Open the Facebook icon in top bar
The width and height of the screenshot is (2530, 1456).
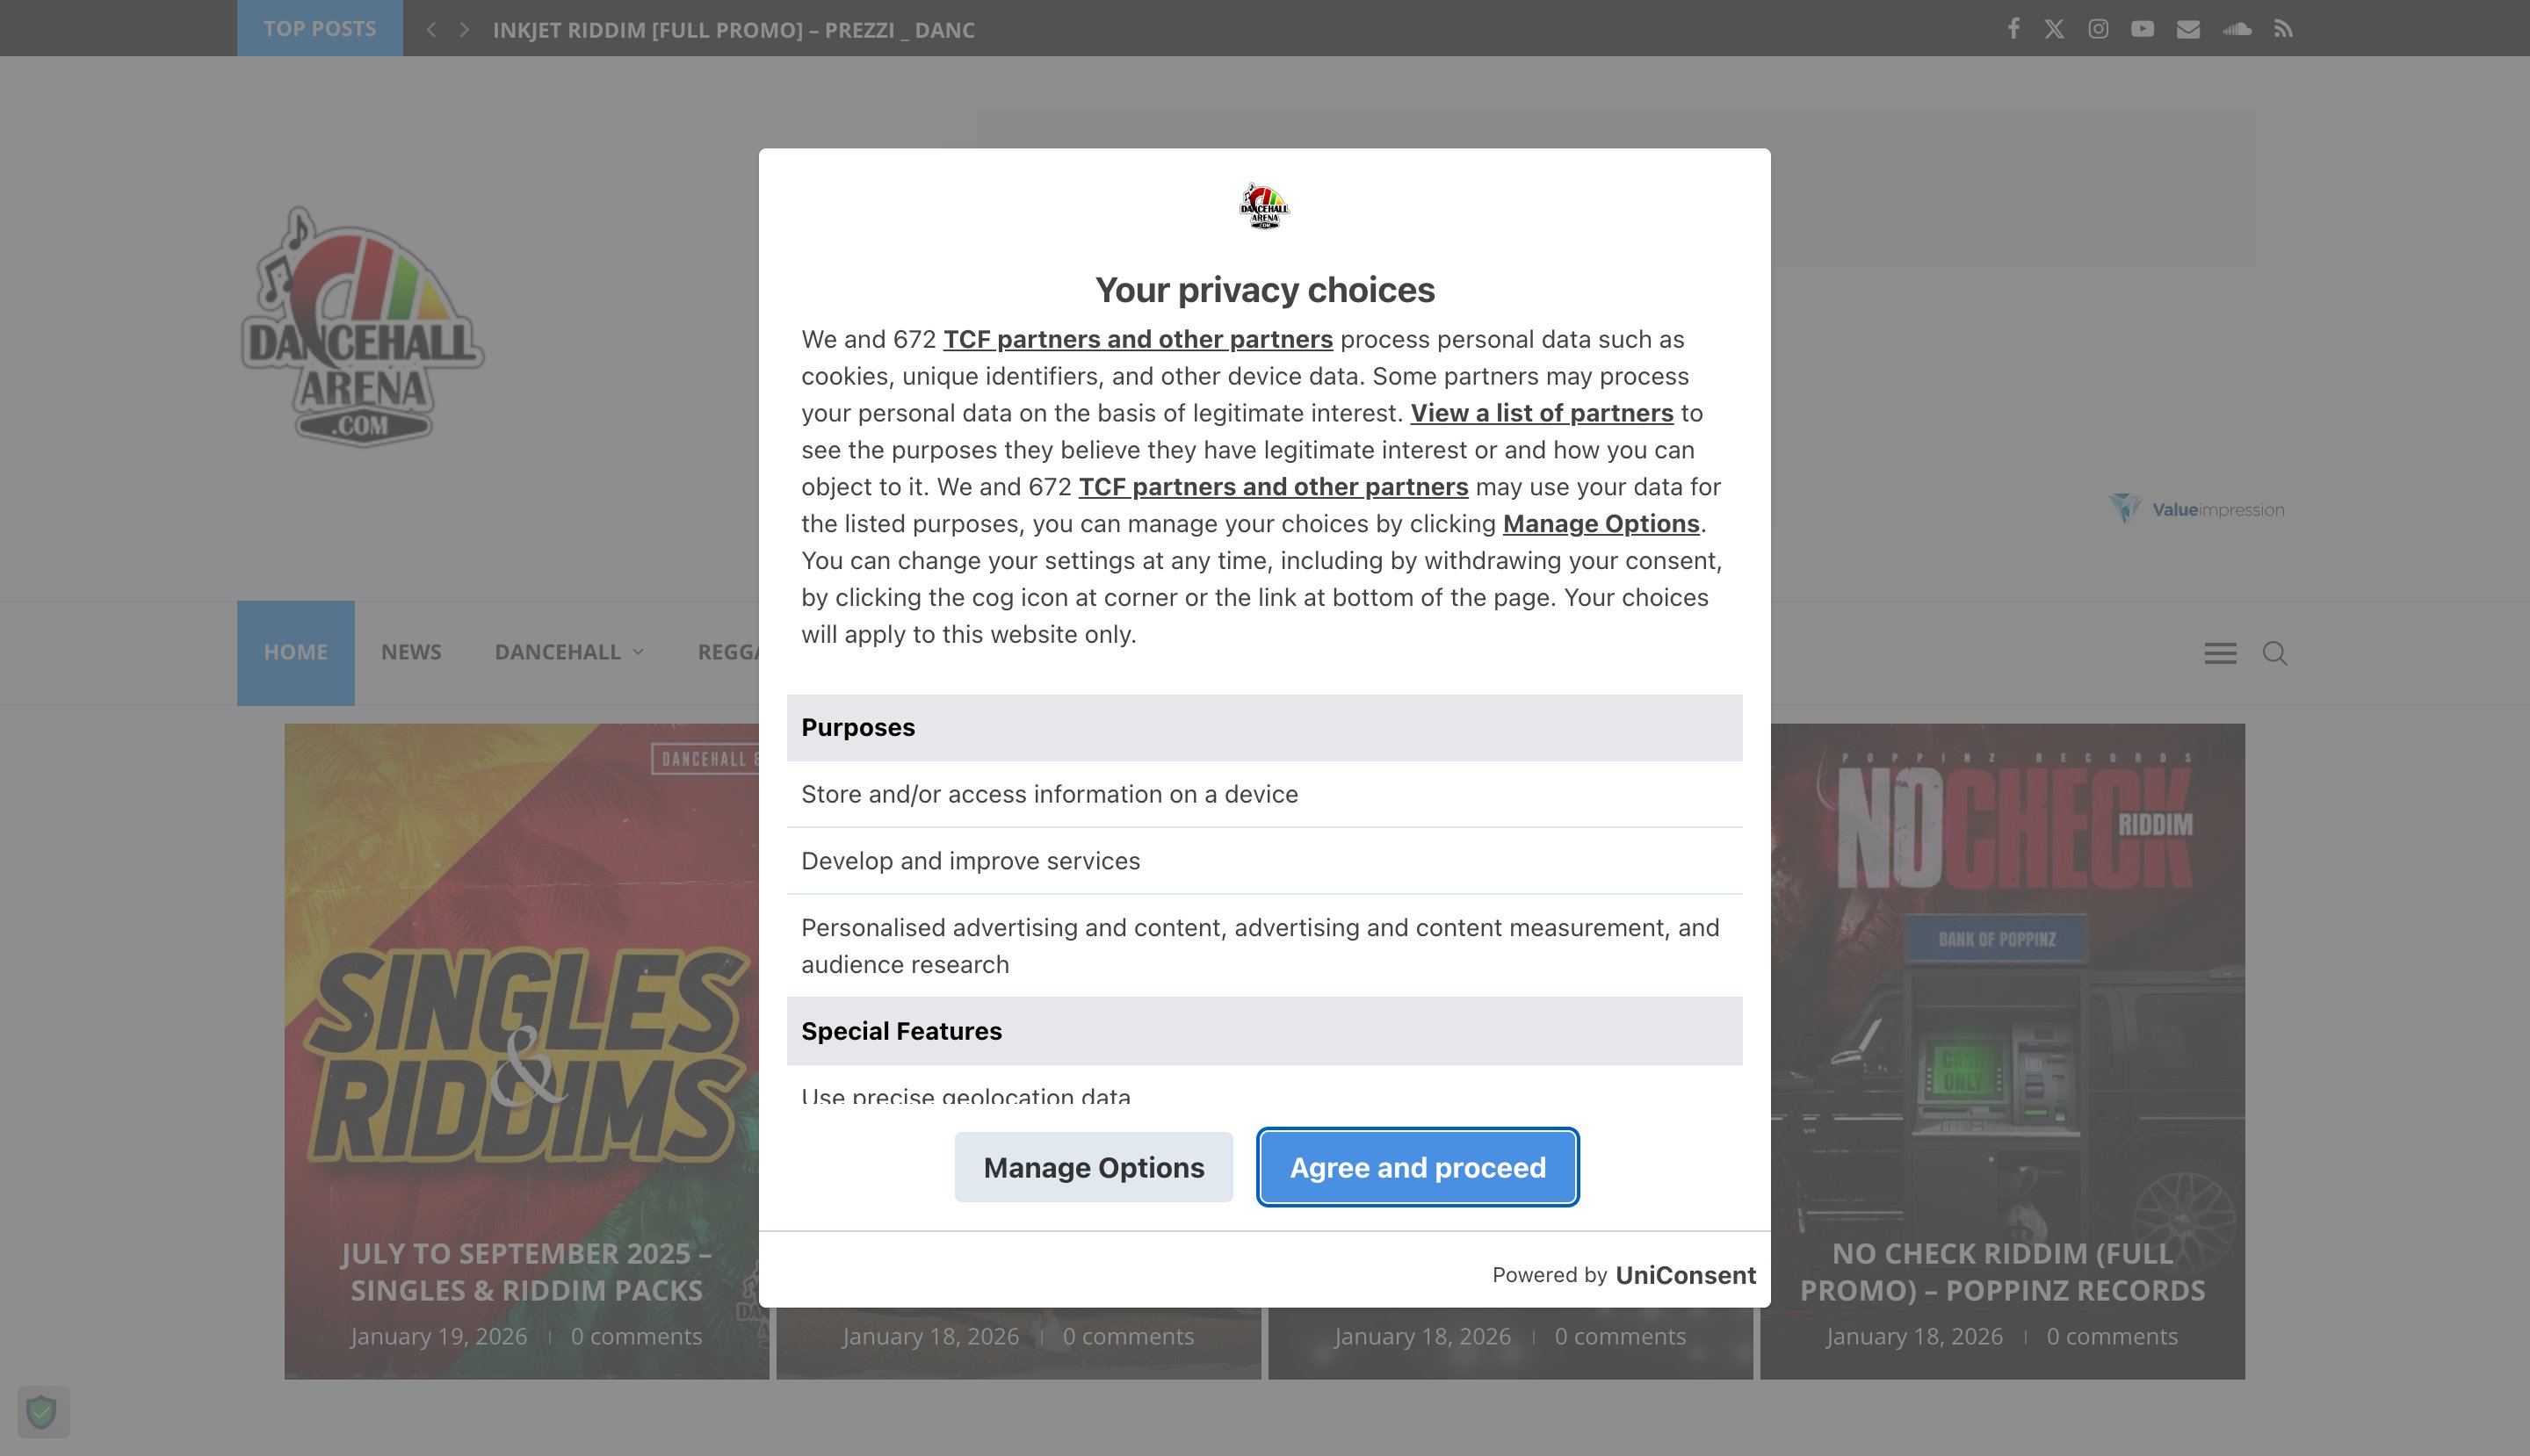click(x=2013, y=29)
